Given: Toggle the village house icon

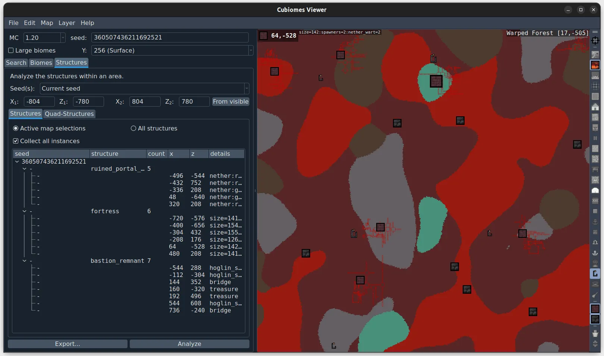Looking at the screenshot, I should [x=595, y=107].
